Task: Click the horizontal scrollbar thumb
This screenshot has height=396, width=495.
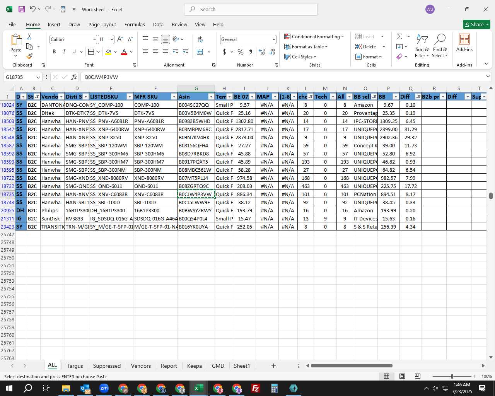Action: point(352,366)
